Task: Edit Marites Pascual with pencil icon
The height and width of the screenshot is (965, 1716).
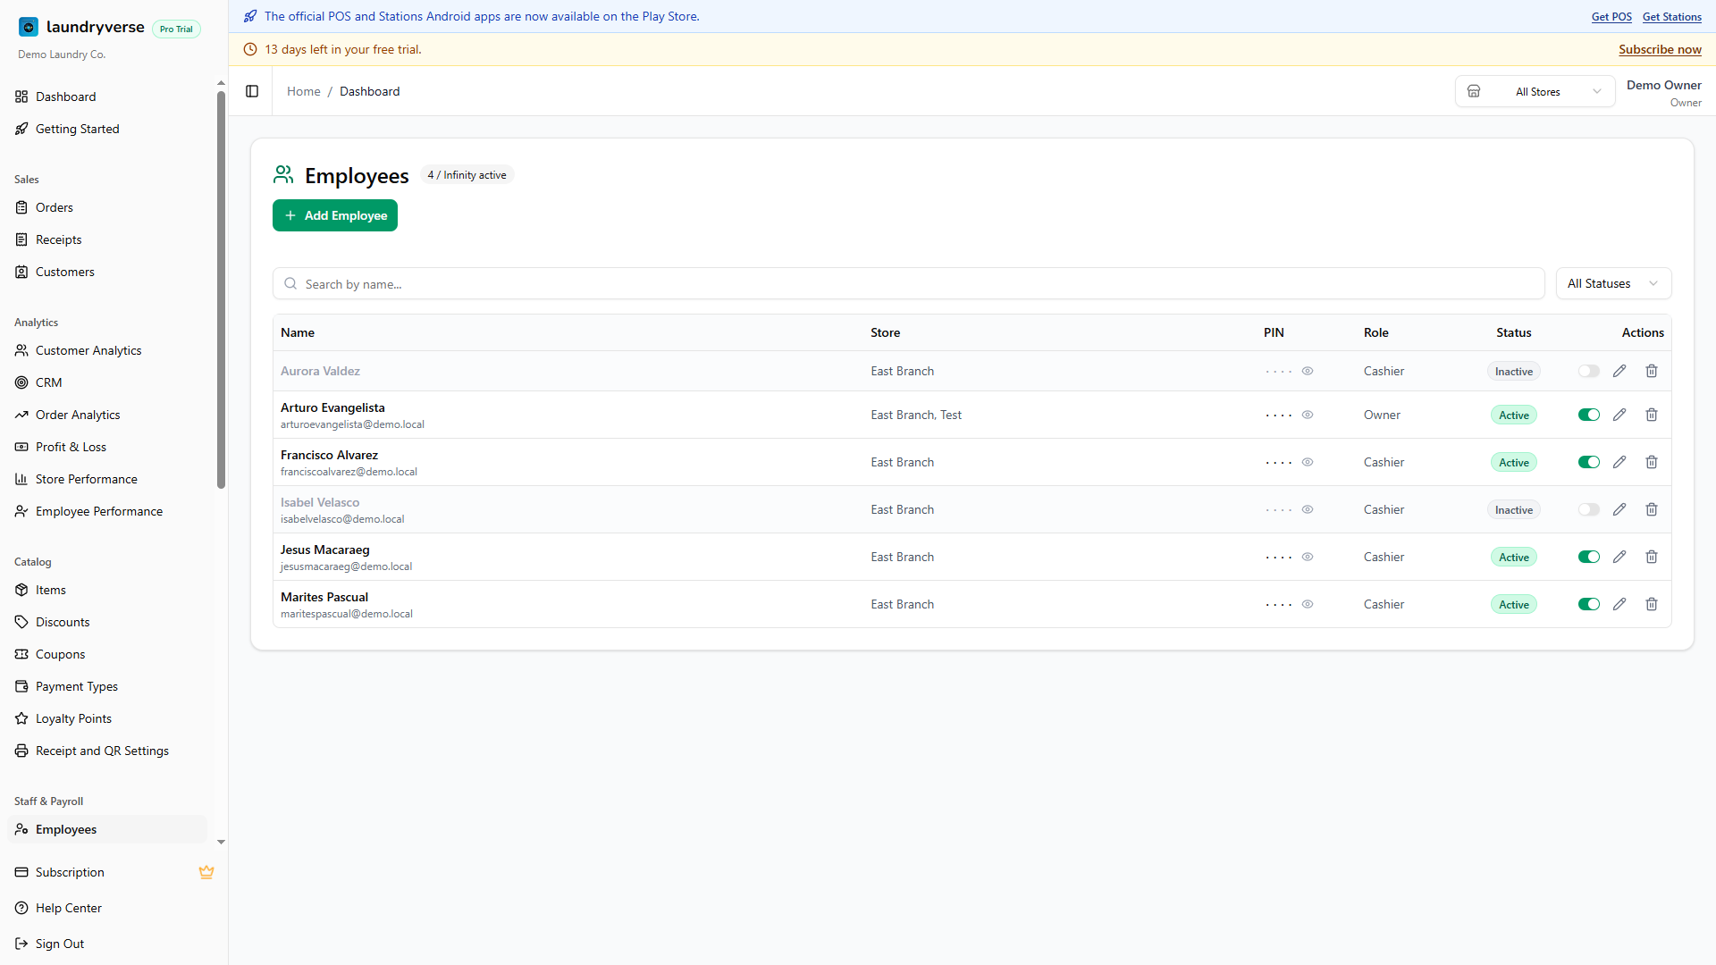Action: coord(1619,604)
